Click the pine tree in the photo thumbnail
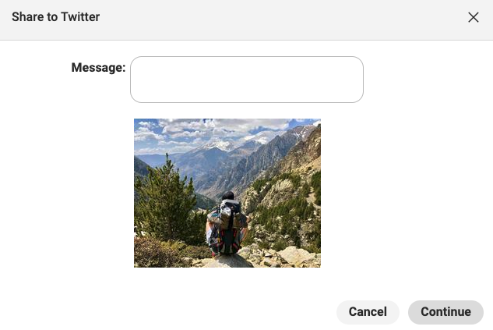493x330 pixels. [x=167, y=201]
